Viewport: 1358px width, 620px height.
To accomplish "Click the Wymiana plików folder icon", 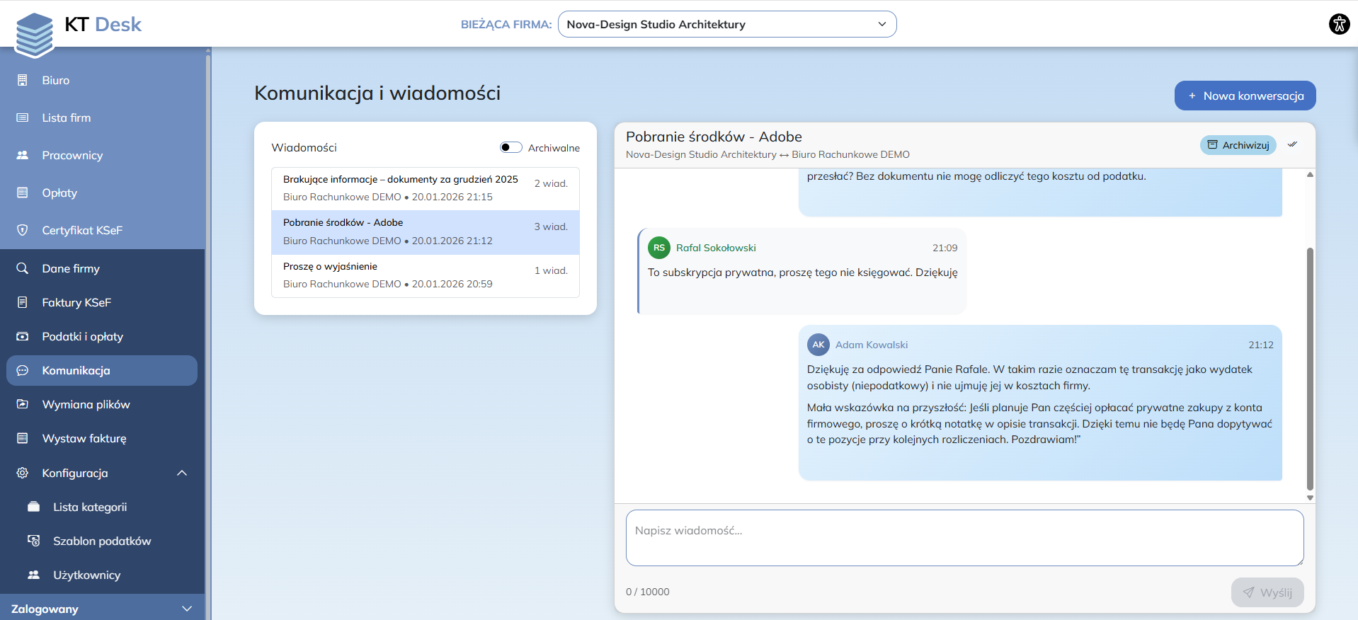I will pos(23,404).
